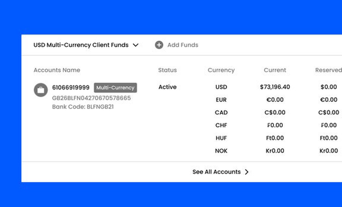The image size is (342, 207).
Task: Click the Current column header
Action: [x=275, y=70]
